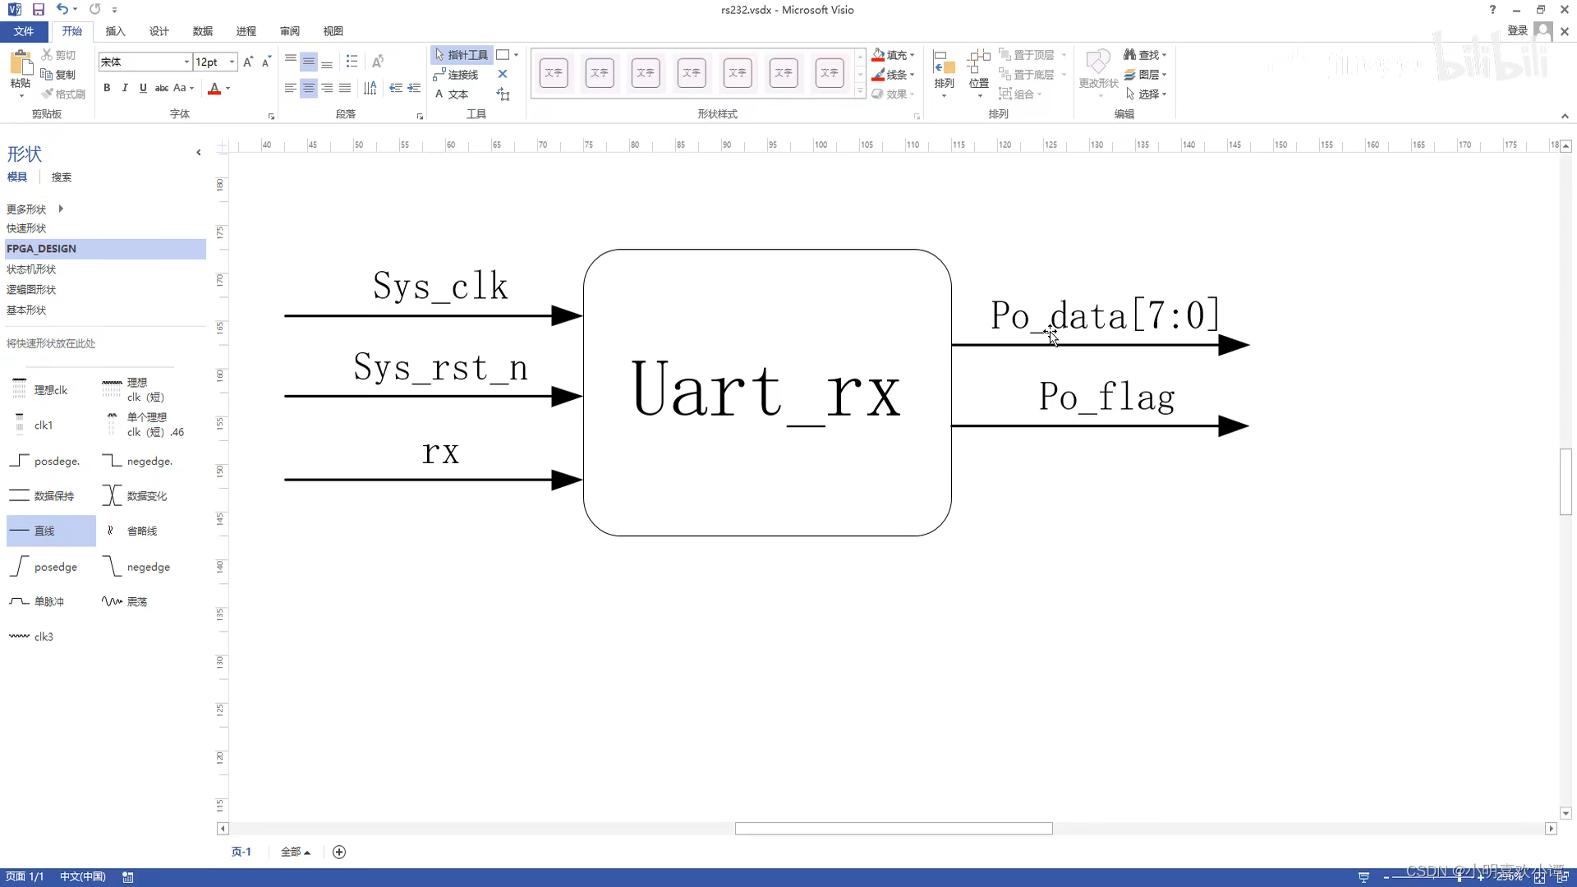
Task: Select the 状态机形状 stencil
Action: point(31,269)
